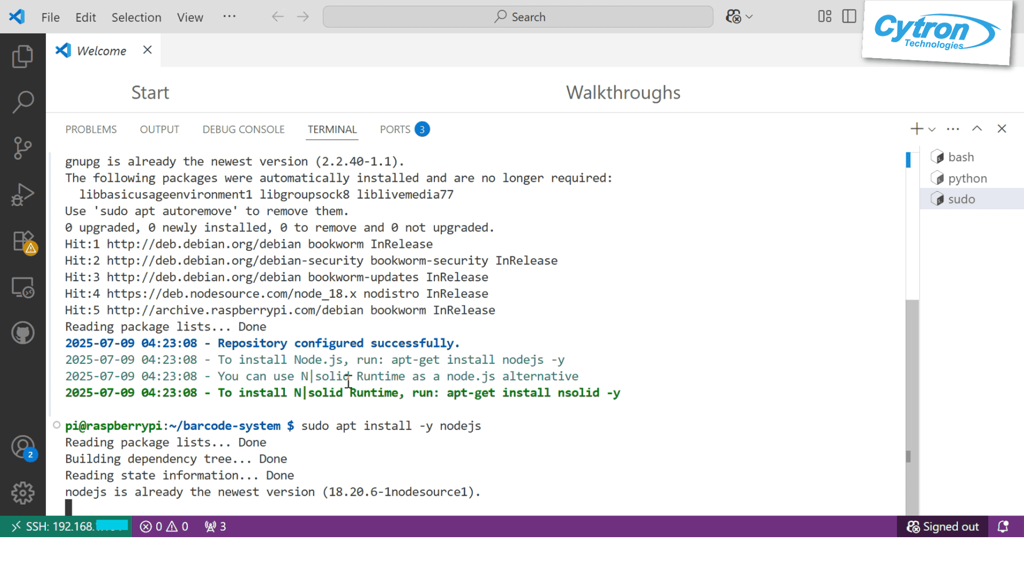Open the Customize Layout button
Viewport: 1024px width, 575px height.
[824, 17]
